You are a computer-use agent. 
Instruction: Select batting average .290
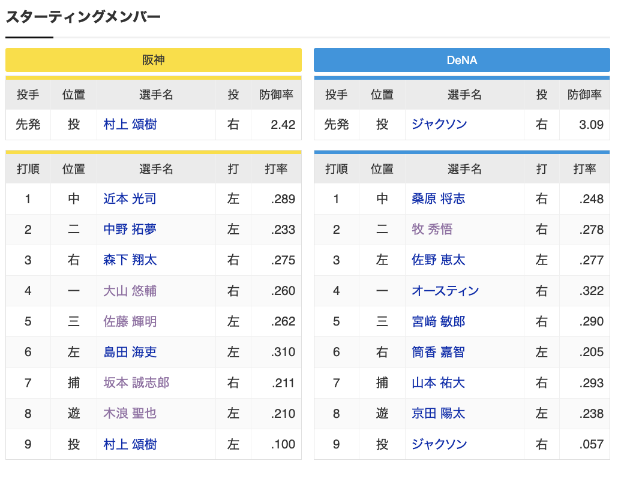click(591, 322)
